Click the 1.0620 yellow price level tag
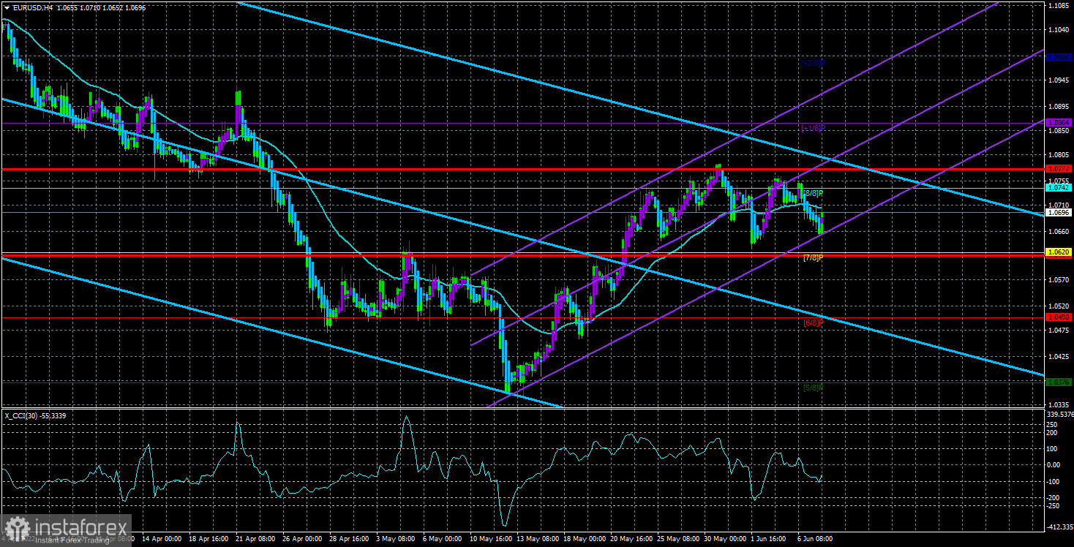Screen dimensions: 1074x547 1059,252
